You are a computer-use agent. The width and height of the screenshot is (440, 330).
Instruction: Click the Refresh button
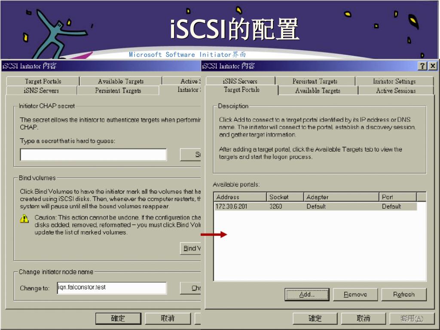pos(404,294)
